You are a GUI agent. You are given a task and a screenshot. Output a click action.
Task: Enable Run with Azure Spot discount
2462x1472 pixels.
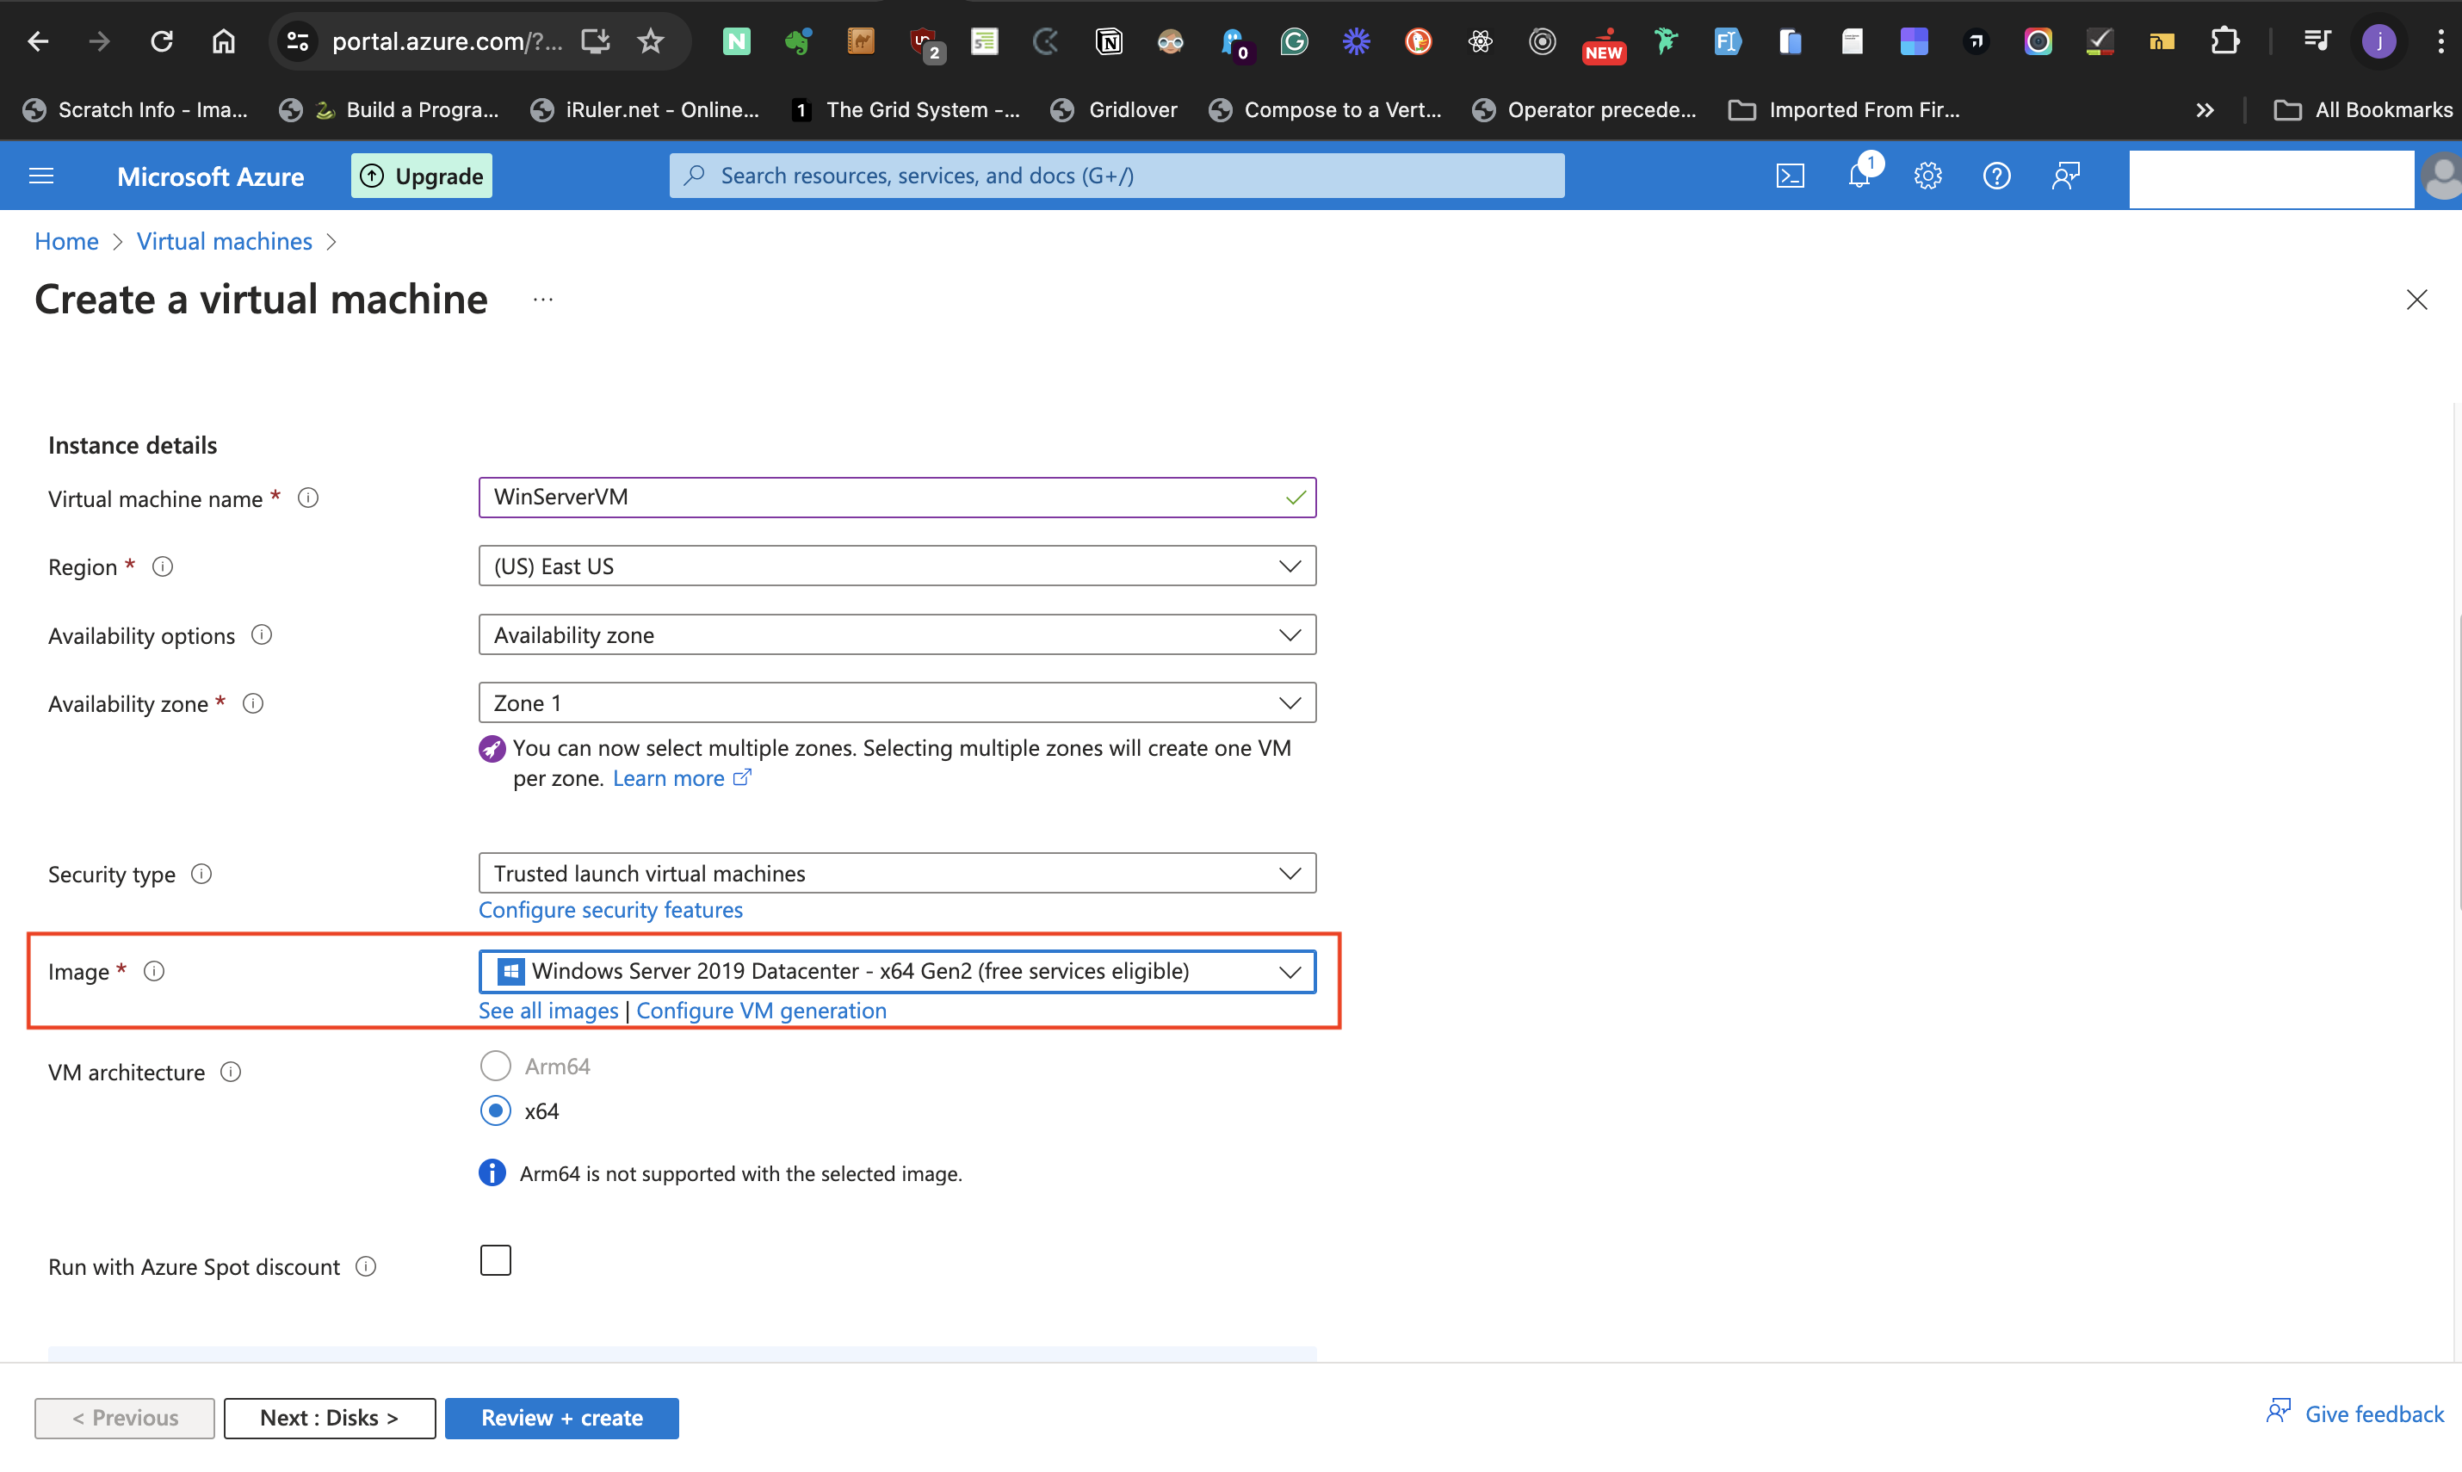click(495, 1261)
